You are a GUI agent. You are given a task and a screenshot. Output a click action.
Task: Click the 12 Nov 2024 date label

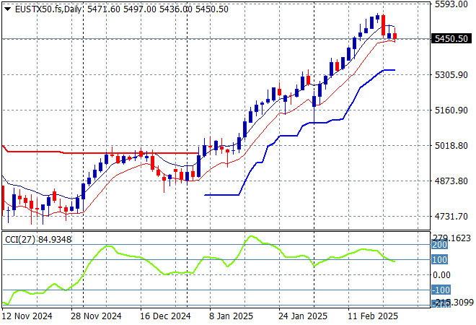tap(27, 316)
